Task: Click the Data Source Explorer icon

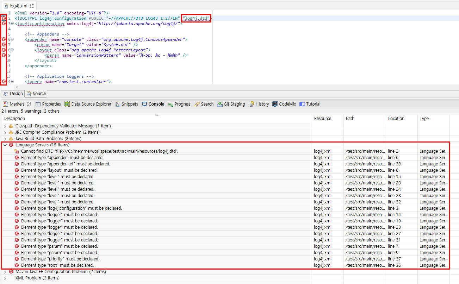Action: point(67,104)
